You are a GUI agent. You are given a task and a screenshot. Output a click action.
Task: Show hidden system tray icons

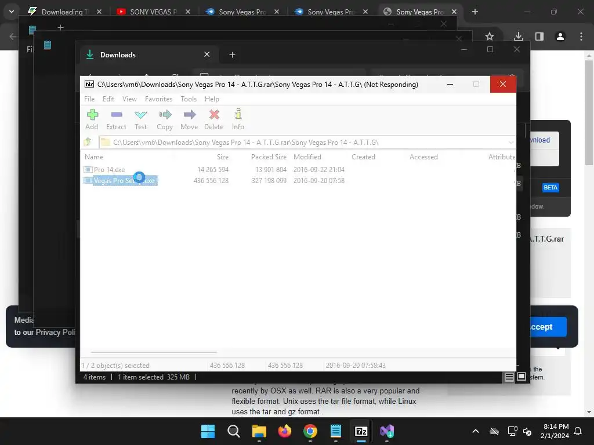click(x=476, y=431)
